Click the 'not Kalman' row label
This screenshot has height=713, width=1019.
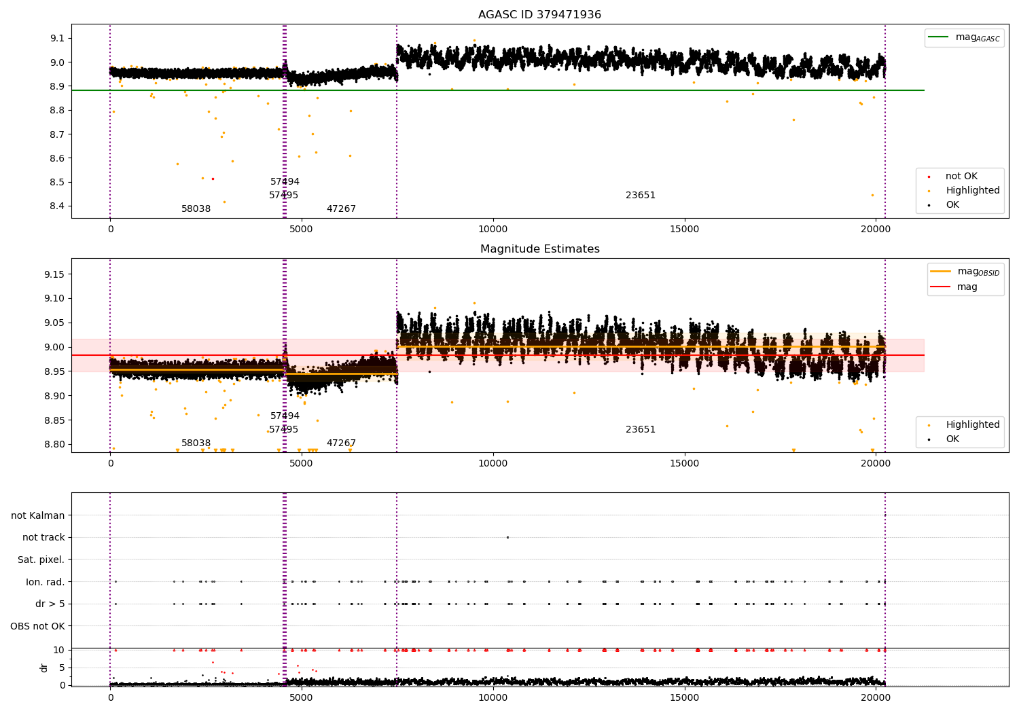[38, 515]
